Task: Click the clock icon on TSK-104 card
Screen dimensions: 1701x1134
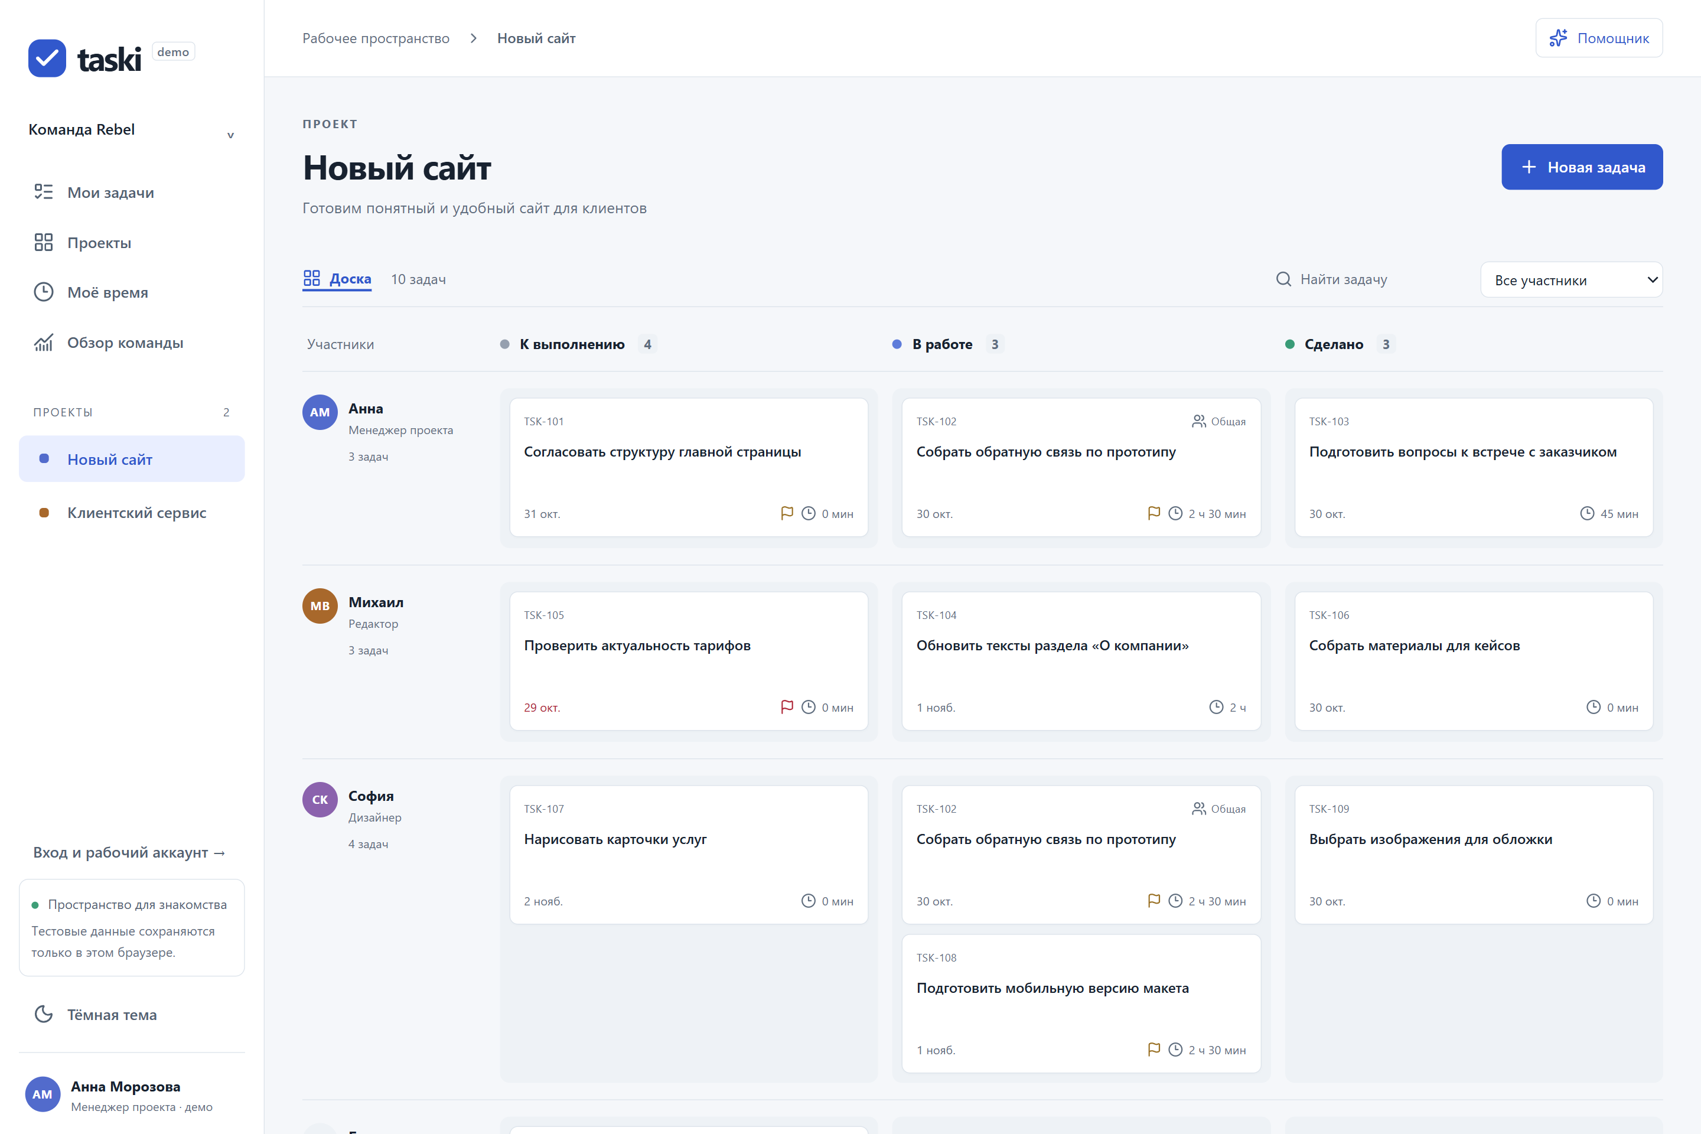Action: [1216, 708]
